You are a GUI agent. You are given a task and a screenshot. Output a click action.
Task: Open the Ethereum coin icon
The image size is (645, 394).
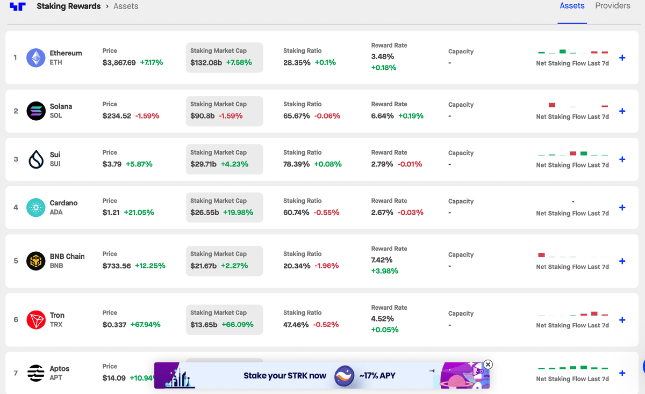pyautogui.click(x=36, y=57)
